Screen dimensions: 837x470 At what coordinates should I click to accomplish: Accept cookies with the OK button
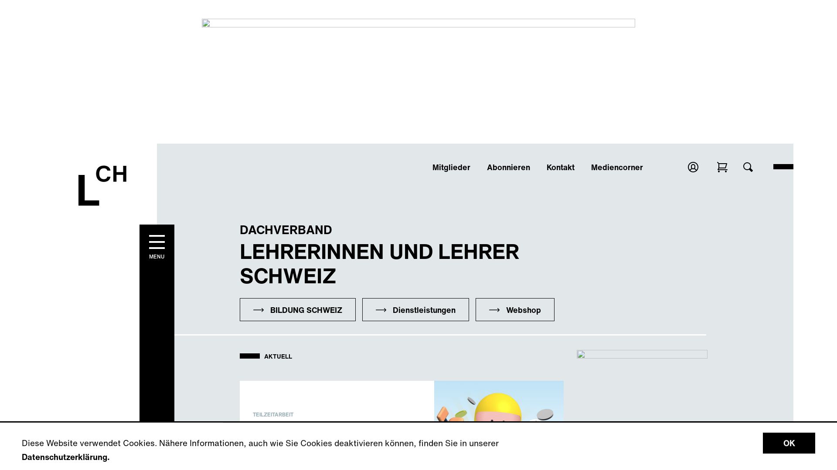tap(789, 443)
